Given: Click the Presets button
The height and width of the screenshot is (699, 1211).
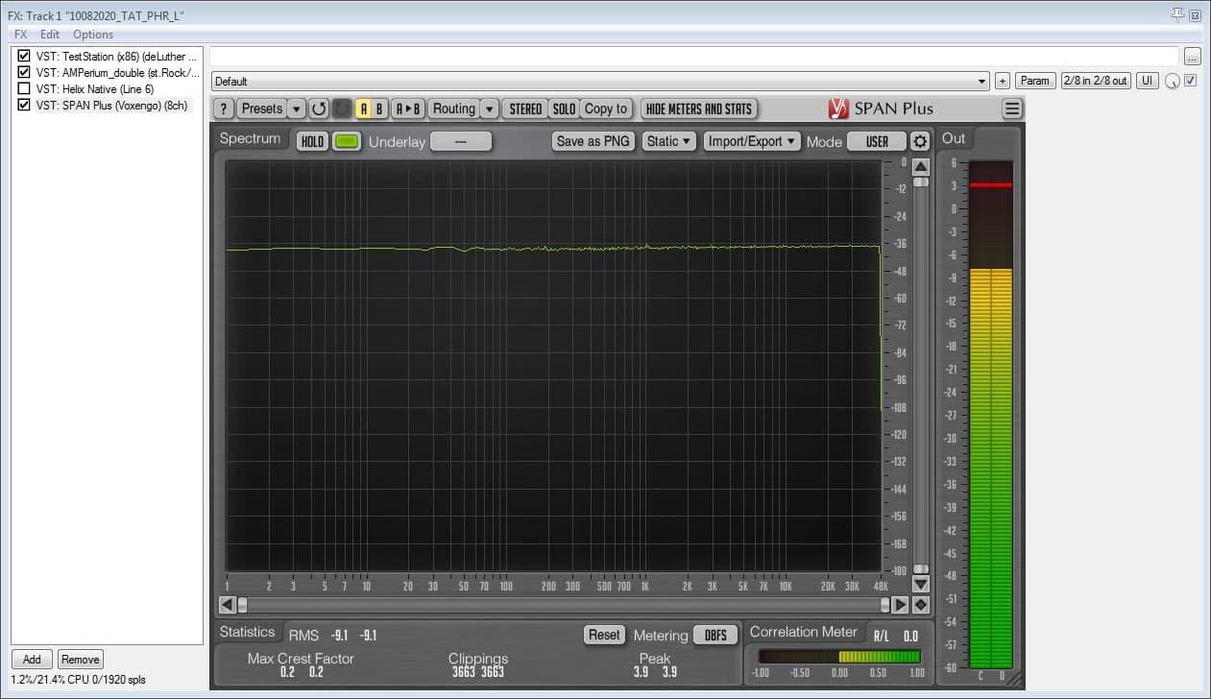Looking at the screenshot, I should click(x=262, y=108).
